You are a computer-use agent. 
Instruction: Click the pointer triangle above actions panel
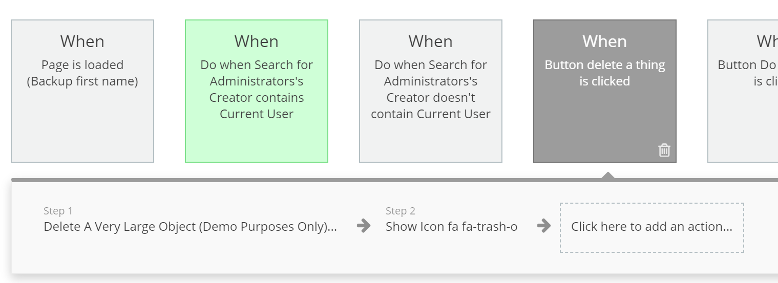pos(607,176)
